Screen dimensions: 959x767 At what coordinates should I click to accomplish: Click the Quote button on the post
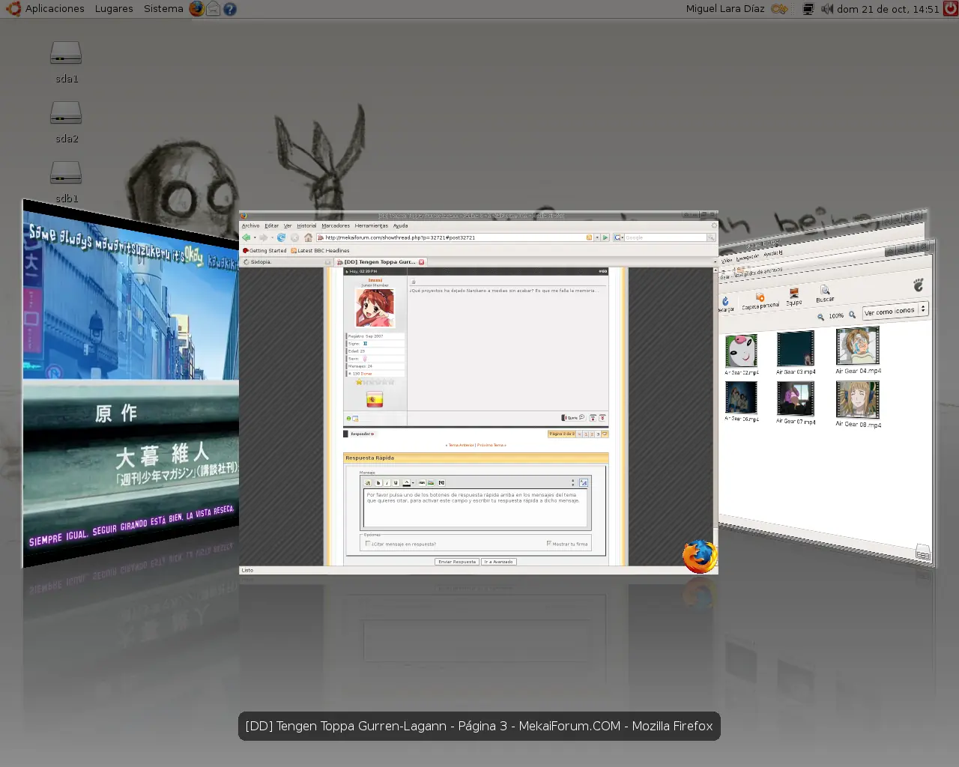tap(573, 418)
